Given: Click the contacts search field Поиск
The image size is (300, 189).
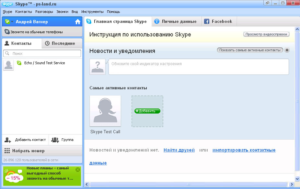Looking at the screenshot, I should point(42,53).
